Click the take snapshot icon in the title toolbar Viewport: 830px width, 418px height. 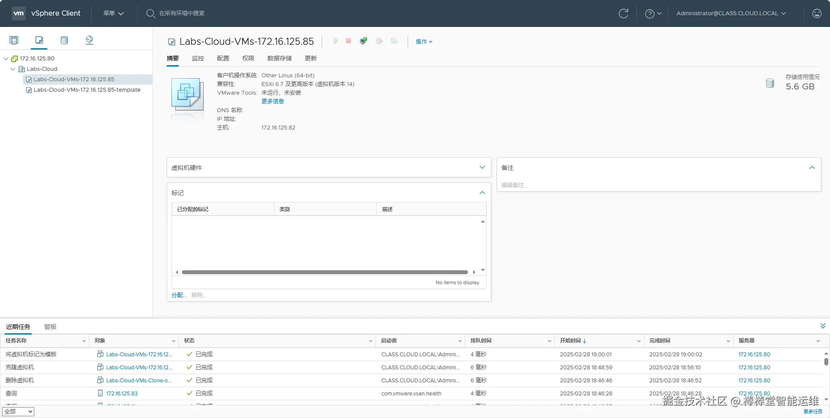(x=394, y=41)
